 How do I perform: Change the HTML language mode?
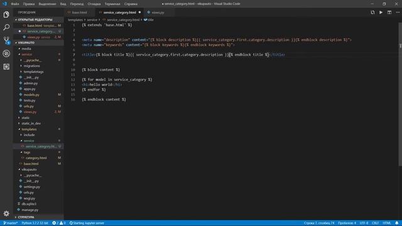[387, 223]
